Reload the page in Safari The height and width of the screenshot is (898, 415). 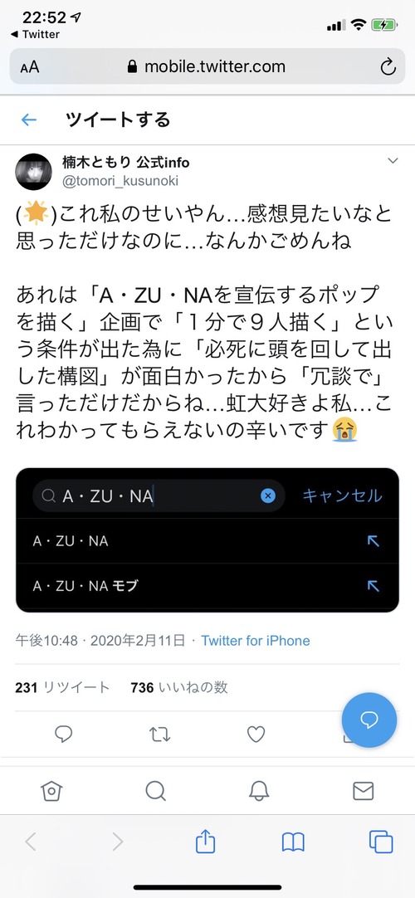pyautogui.click(x=388, y=67)
